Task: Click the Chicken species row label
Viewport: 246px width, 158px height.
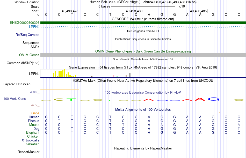Action: [33, 136]
